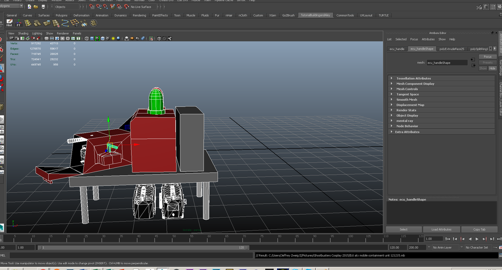The image size is (502, 270).
Task: Click the curve tool shelf icon
Action: pyautogui.click(x=65, y=23)
